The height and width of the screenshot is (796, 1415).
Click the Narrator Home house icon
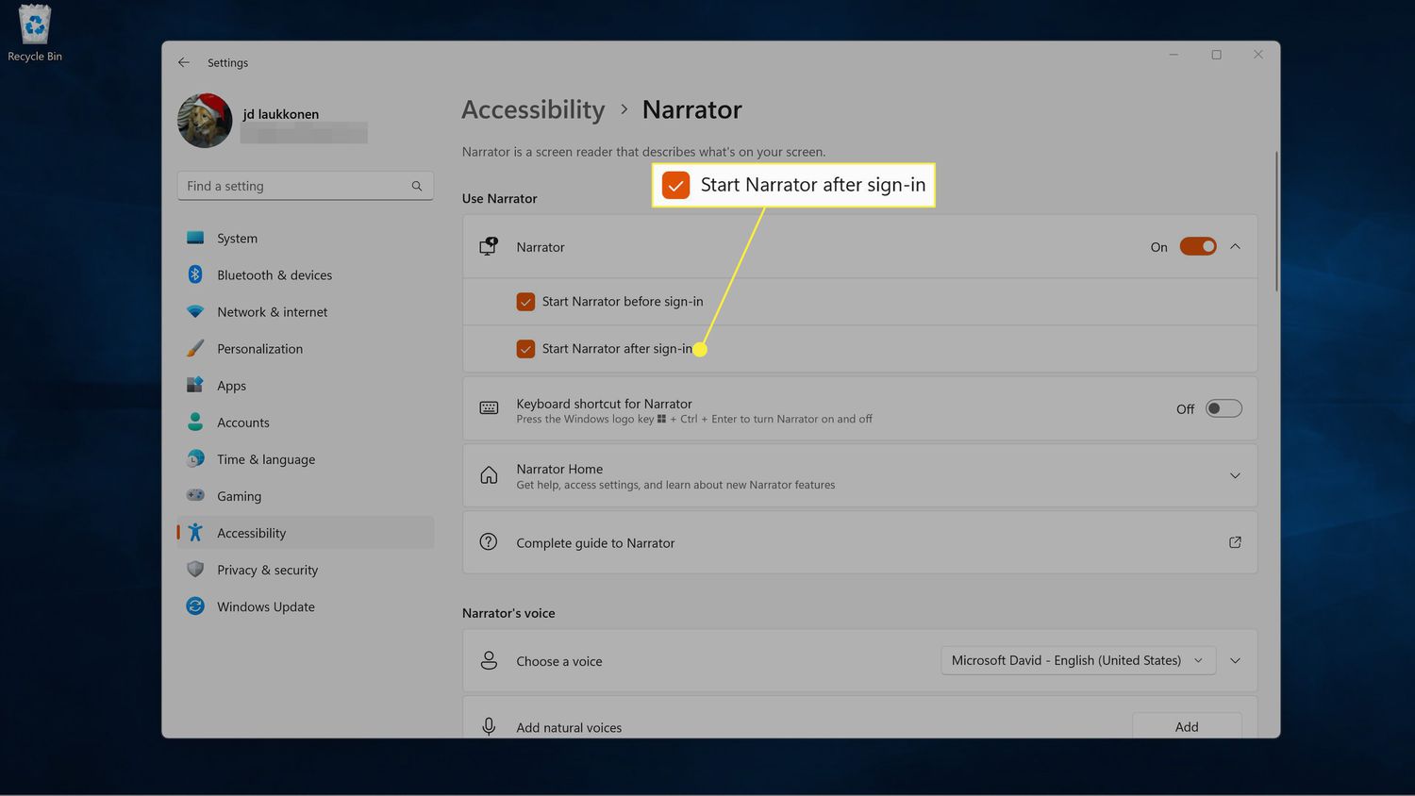(489, 475)
